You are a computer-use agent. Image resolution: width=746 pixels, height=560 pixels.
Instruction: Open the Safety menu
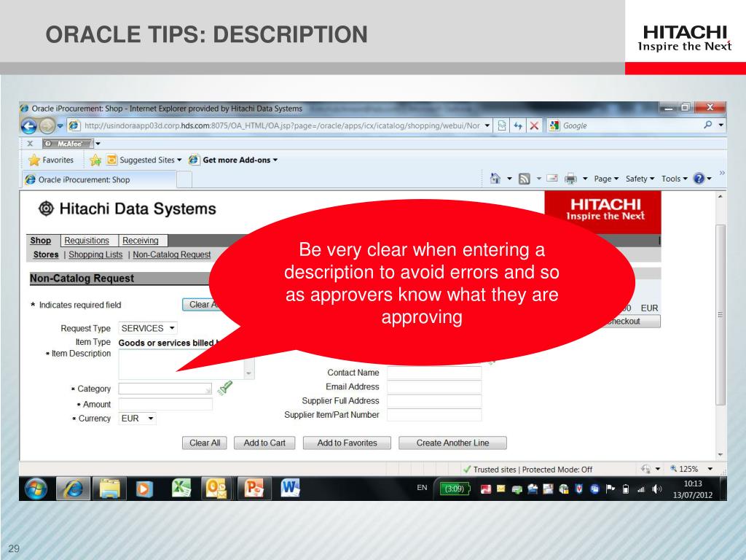(640, 179)
